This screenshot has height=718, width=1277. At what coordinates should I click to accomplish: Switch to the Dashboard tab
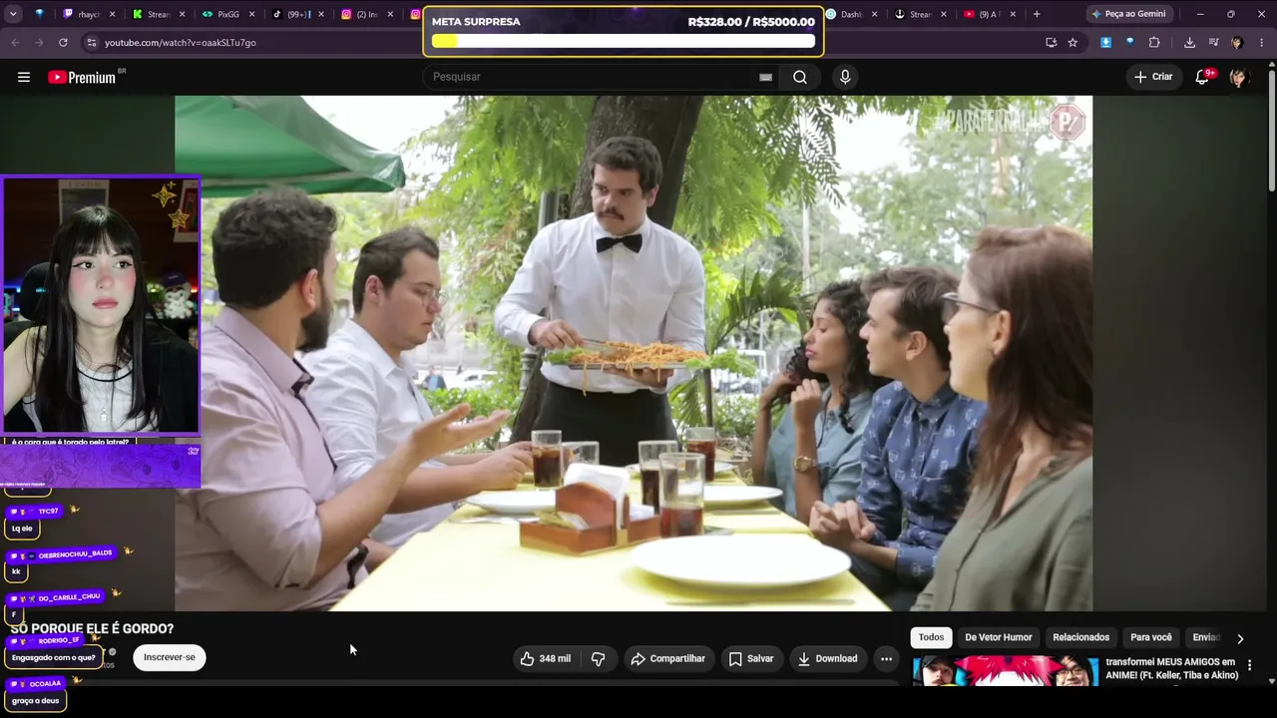click(852, 14)
